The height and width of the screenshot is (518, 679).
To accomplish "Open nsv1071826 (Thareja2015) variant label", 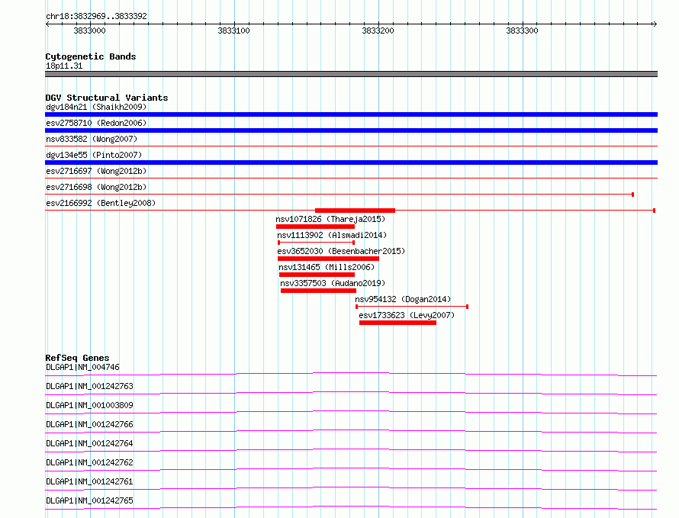I will pos(330,219).
